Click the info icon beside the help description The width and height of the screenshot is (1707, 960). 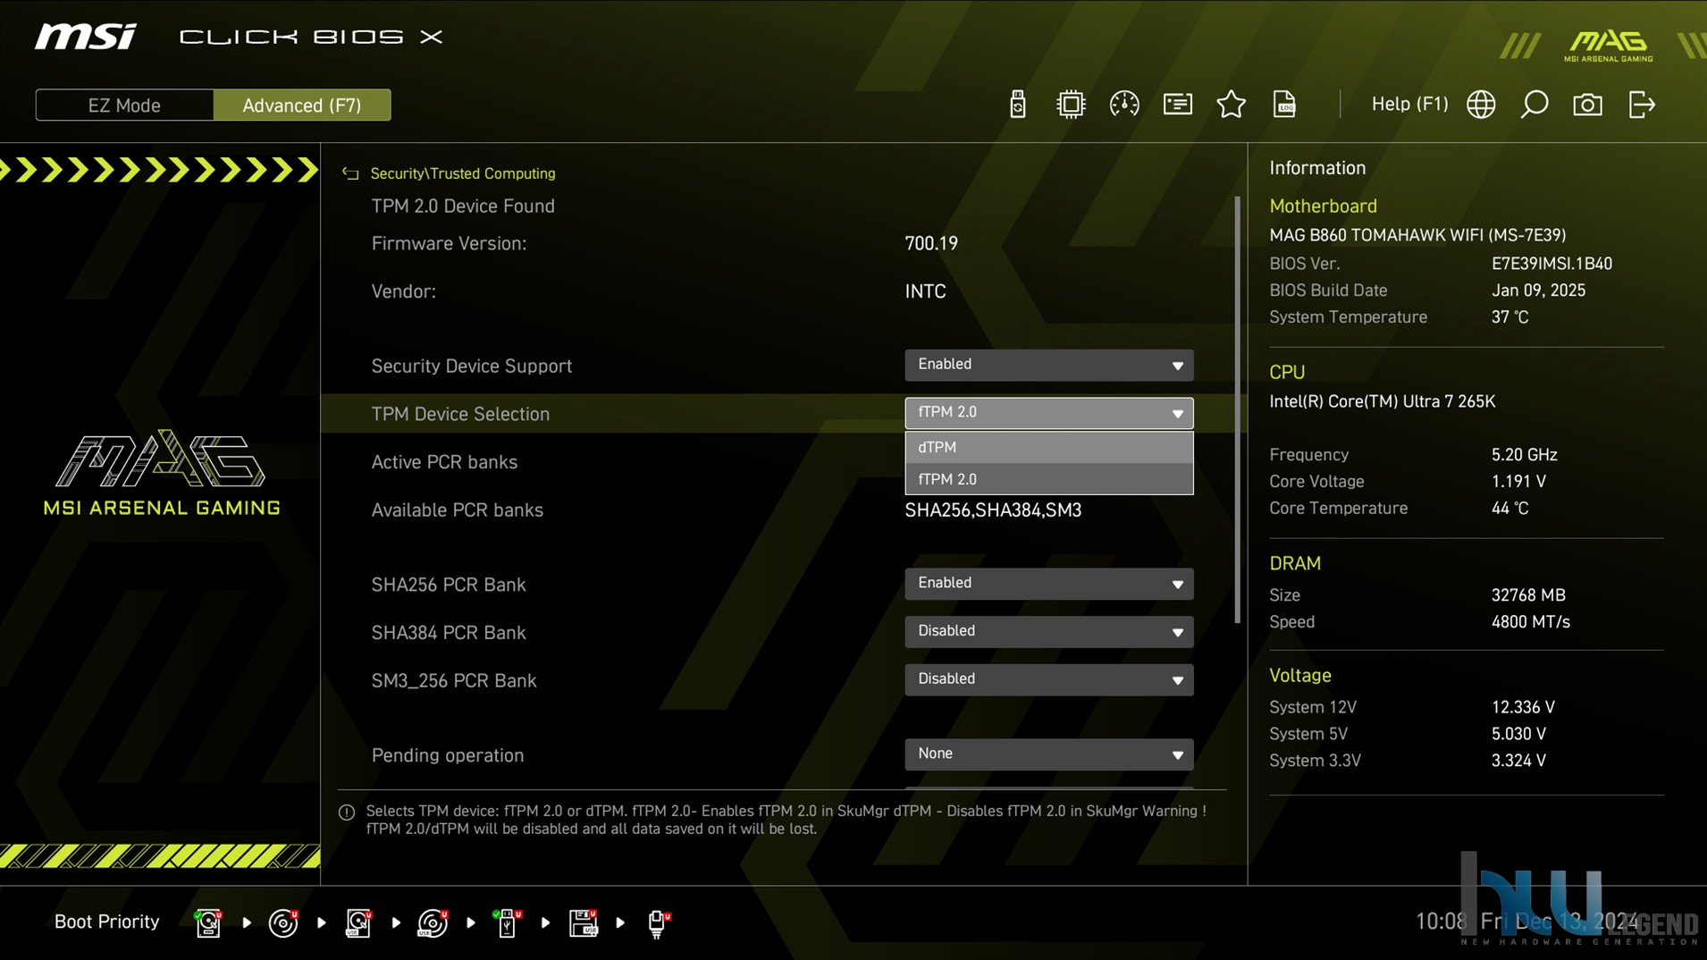[x=347, y=813]
